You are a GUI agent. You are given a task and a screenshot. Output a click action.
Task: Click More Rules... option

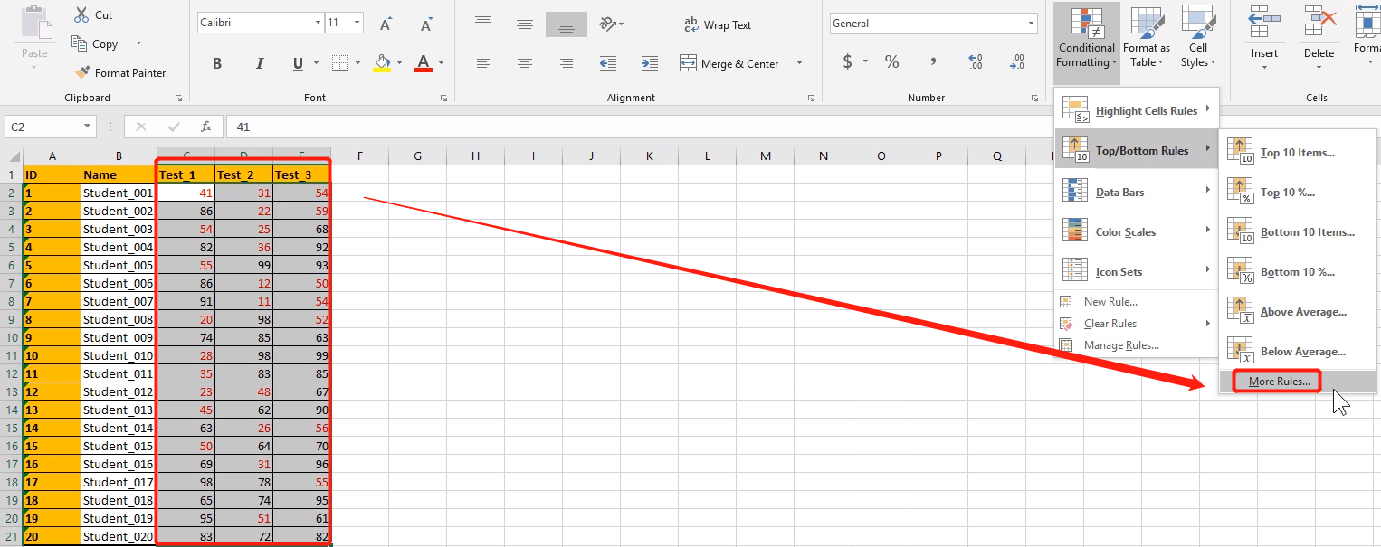pos(1298,382)
